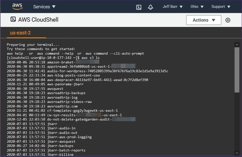Switch regions using the Ohio dropdown

[197, 6]
